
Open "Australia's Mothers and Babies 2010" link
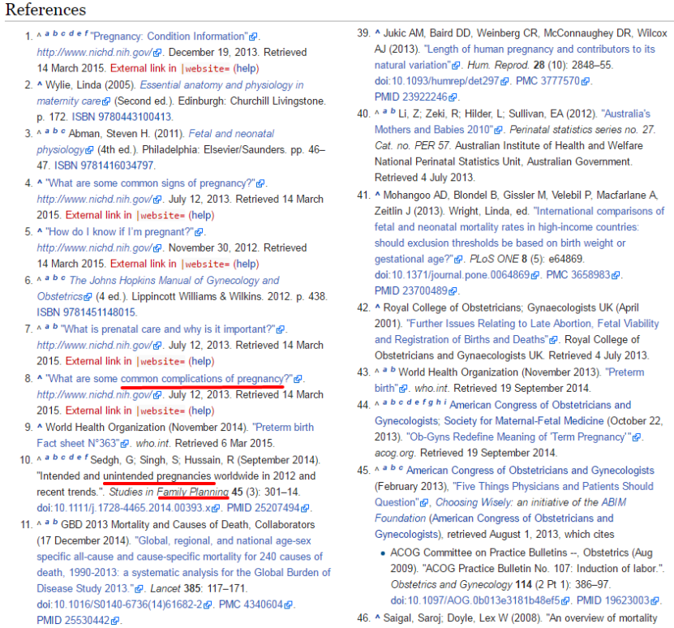513,122
